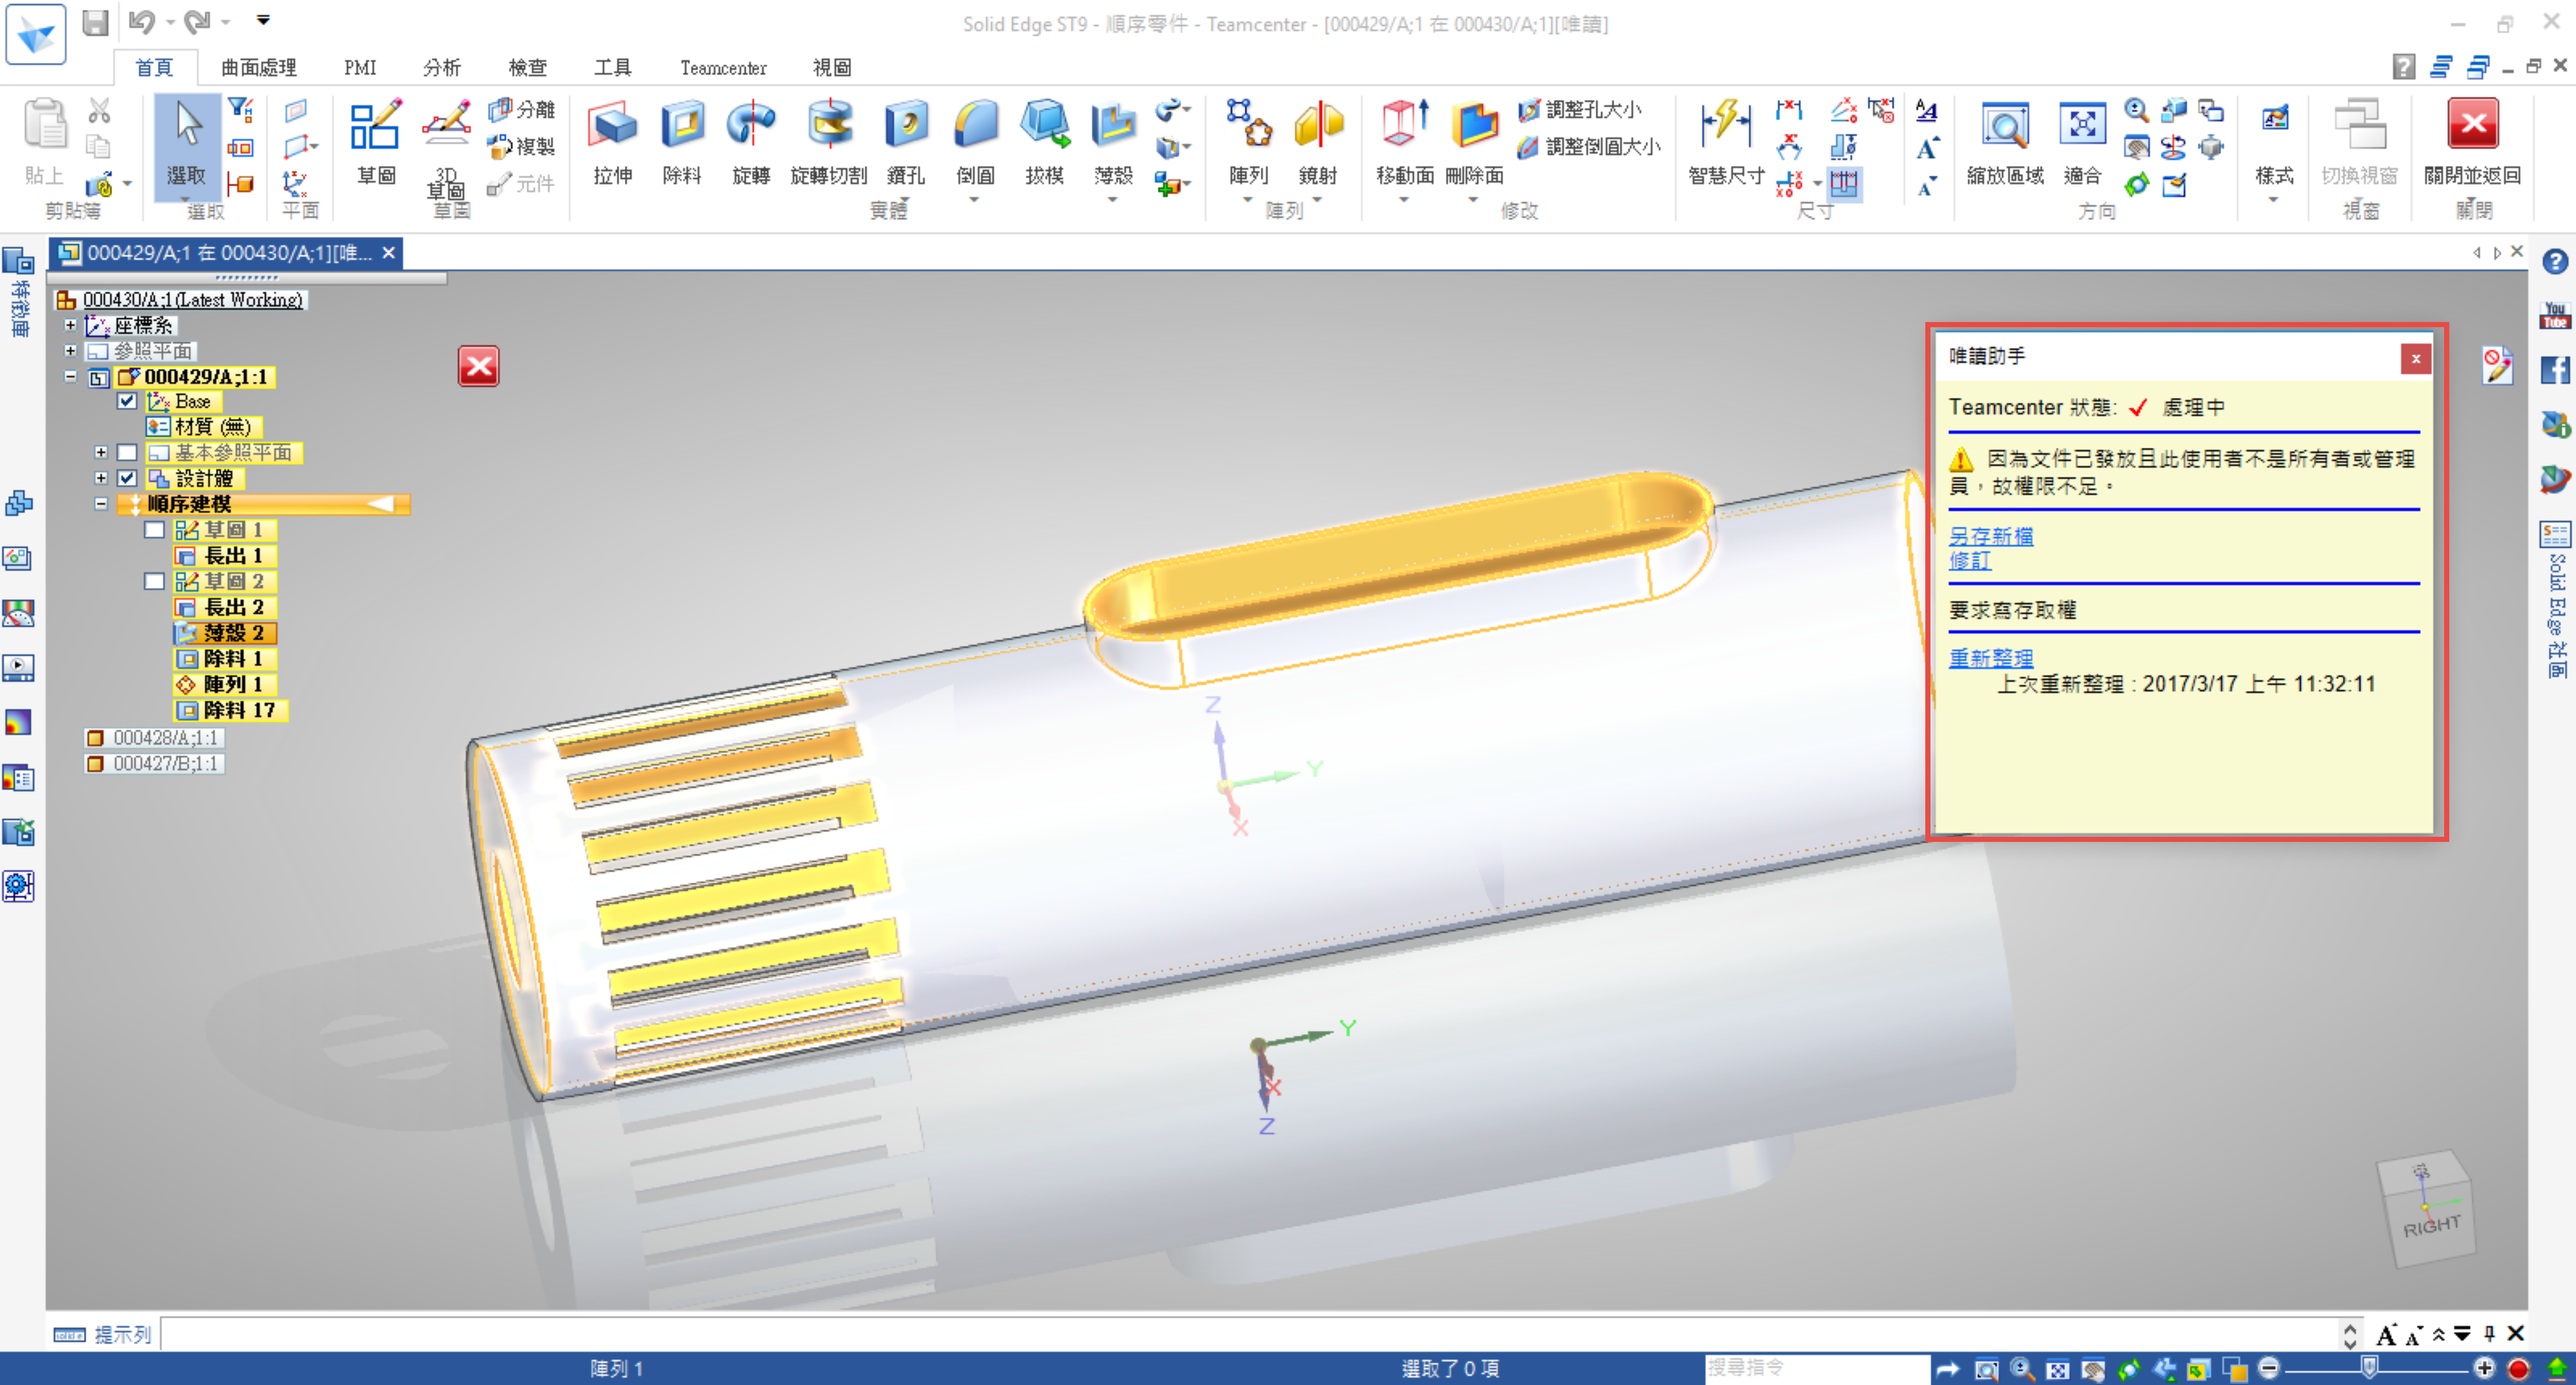Collapse the 000429/A;1:1 tree node
Image resolution: width=2576 pixels, height=1385 pixels.
tap(70, 376)
